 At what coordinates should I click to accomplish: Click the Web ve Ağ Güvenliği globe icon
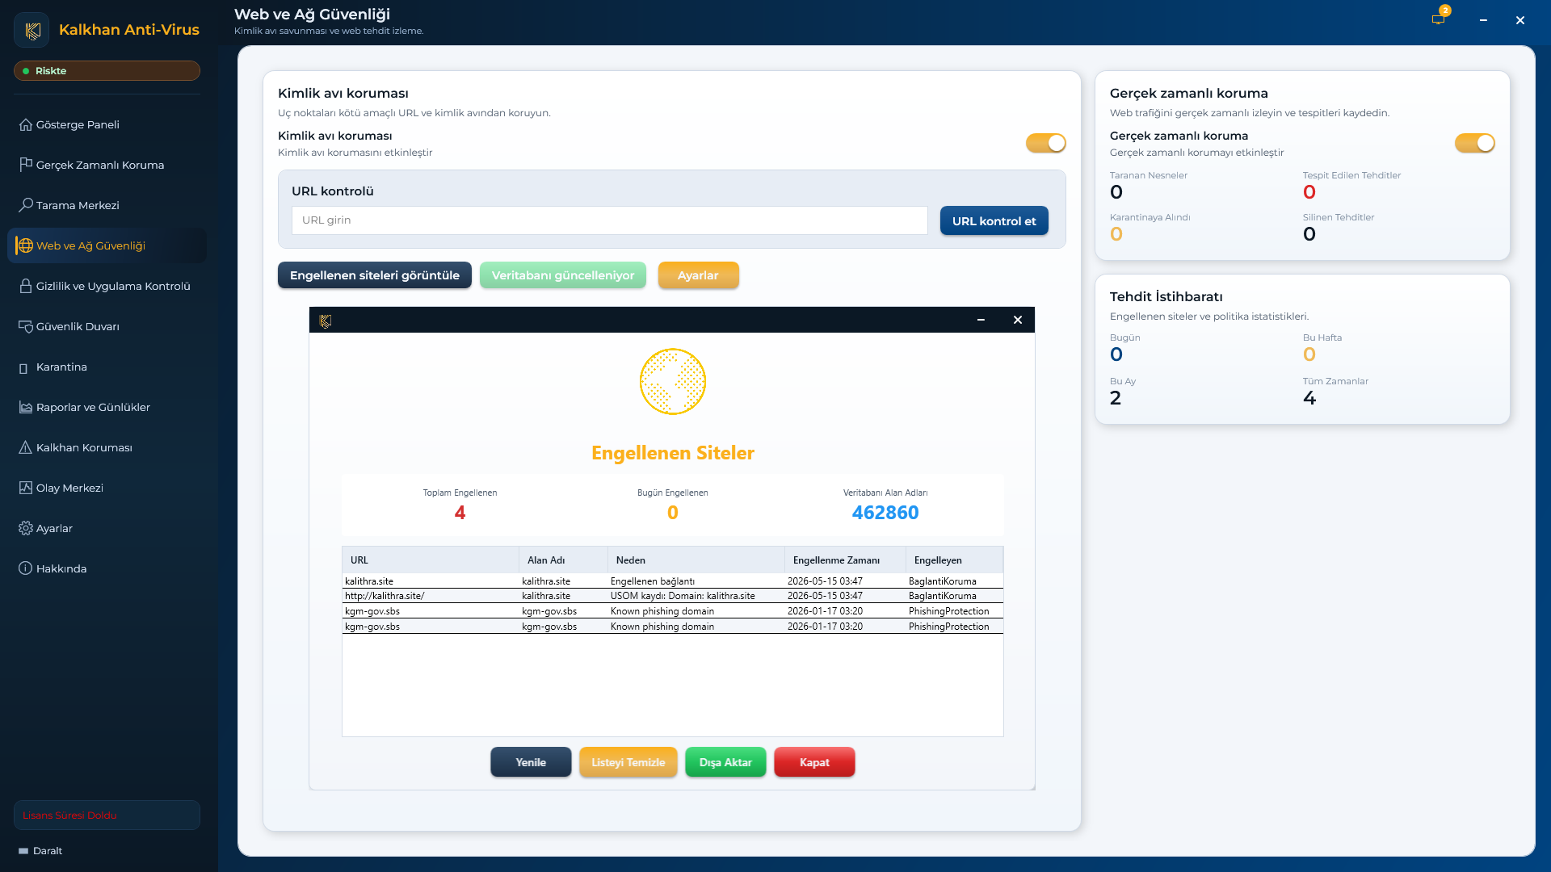tap(26, 245)
